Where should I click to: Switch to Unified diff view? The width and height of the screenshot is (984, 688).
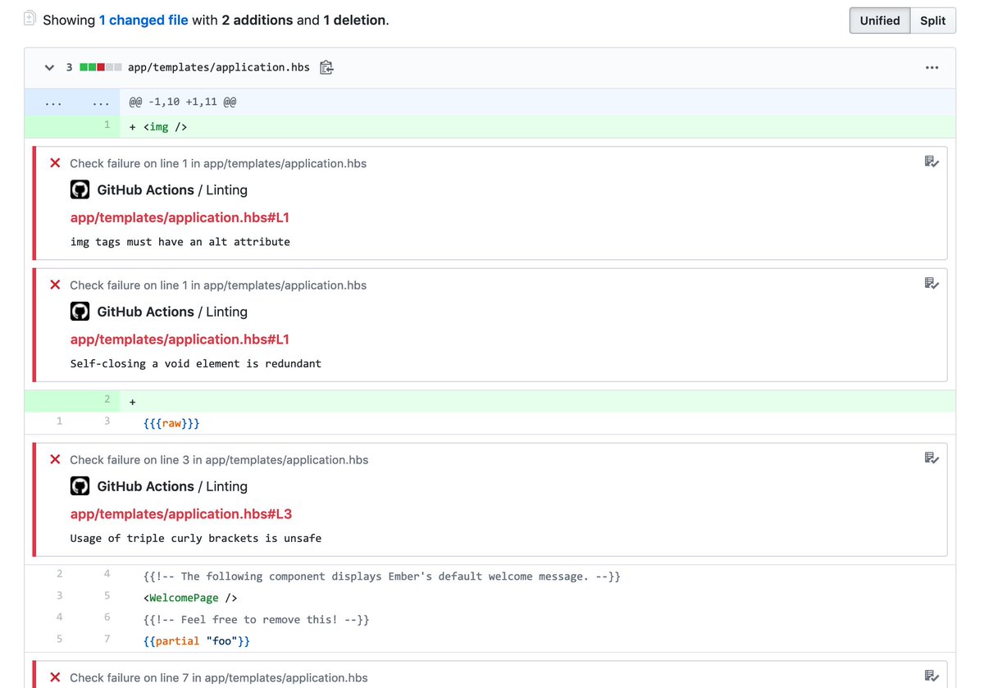tap(880, 21)
